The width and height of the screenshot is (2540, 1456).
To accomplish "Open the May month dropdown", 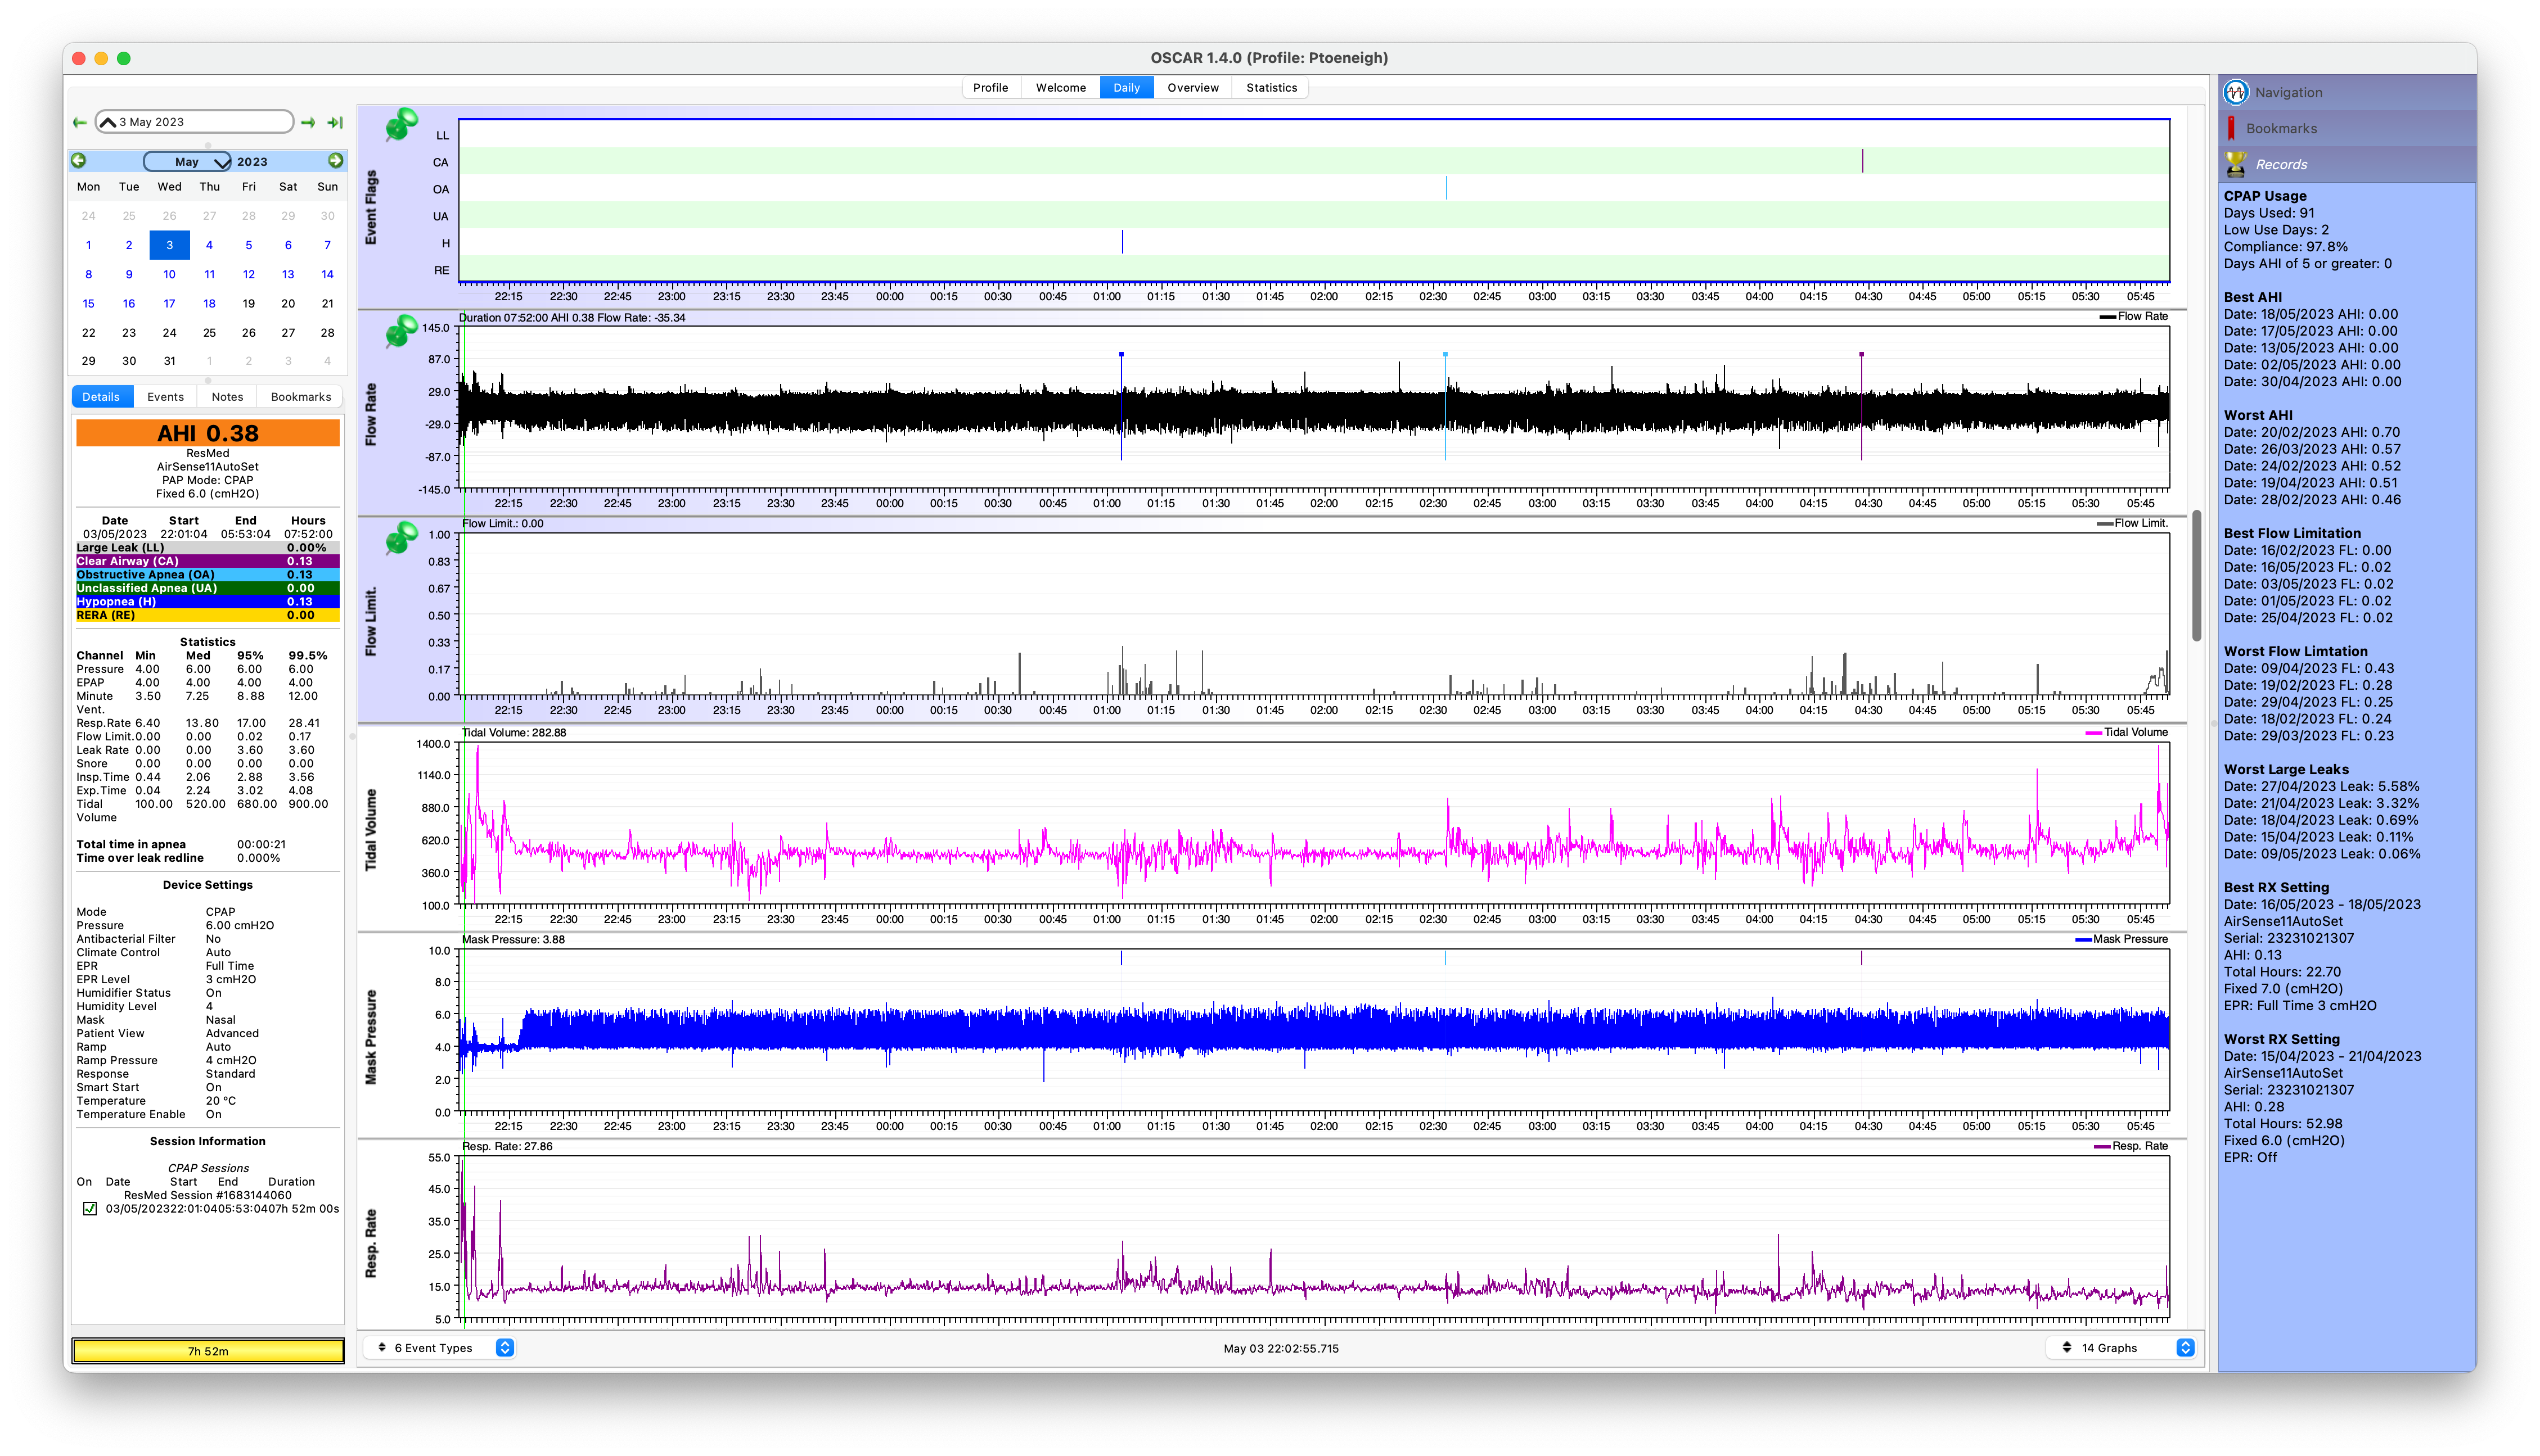I will click(x=187, y=161).
